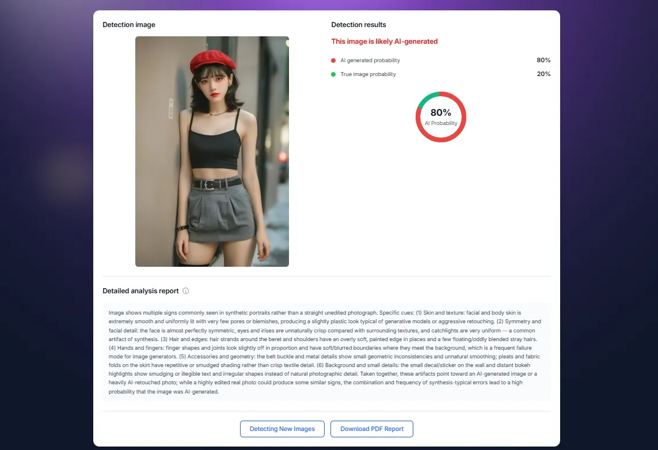Open the analyzed portrait thumbnail
658x450 pixels.
point(212,151)
